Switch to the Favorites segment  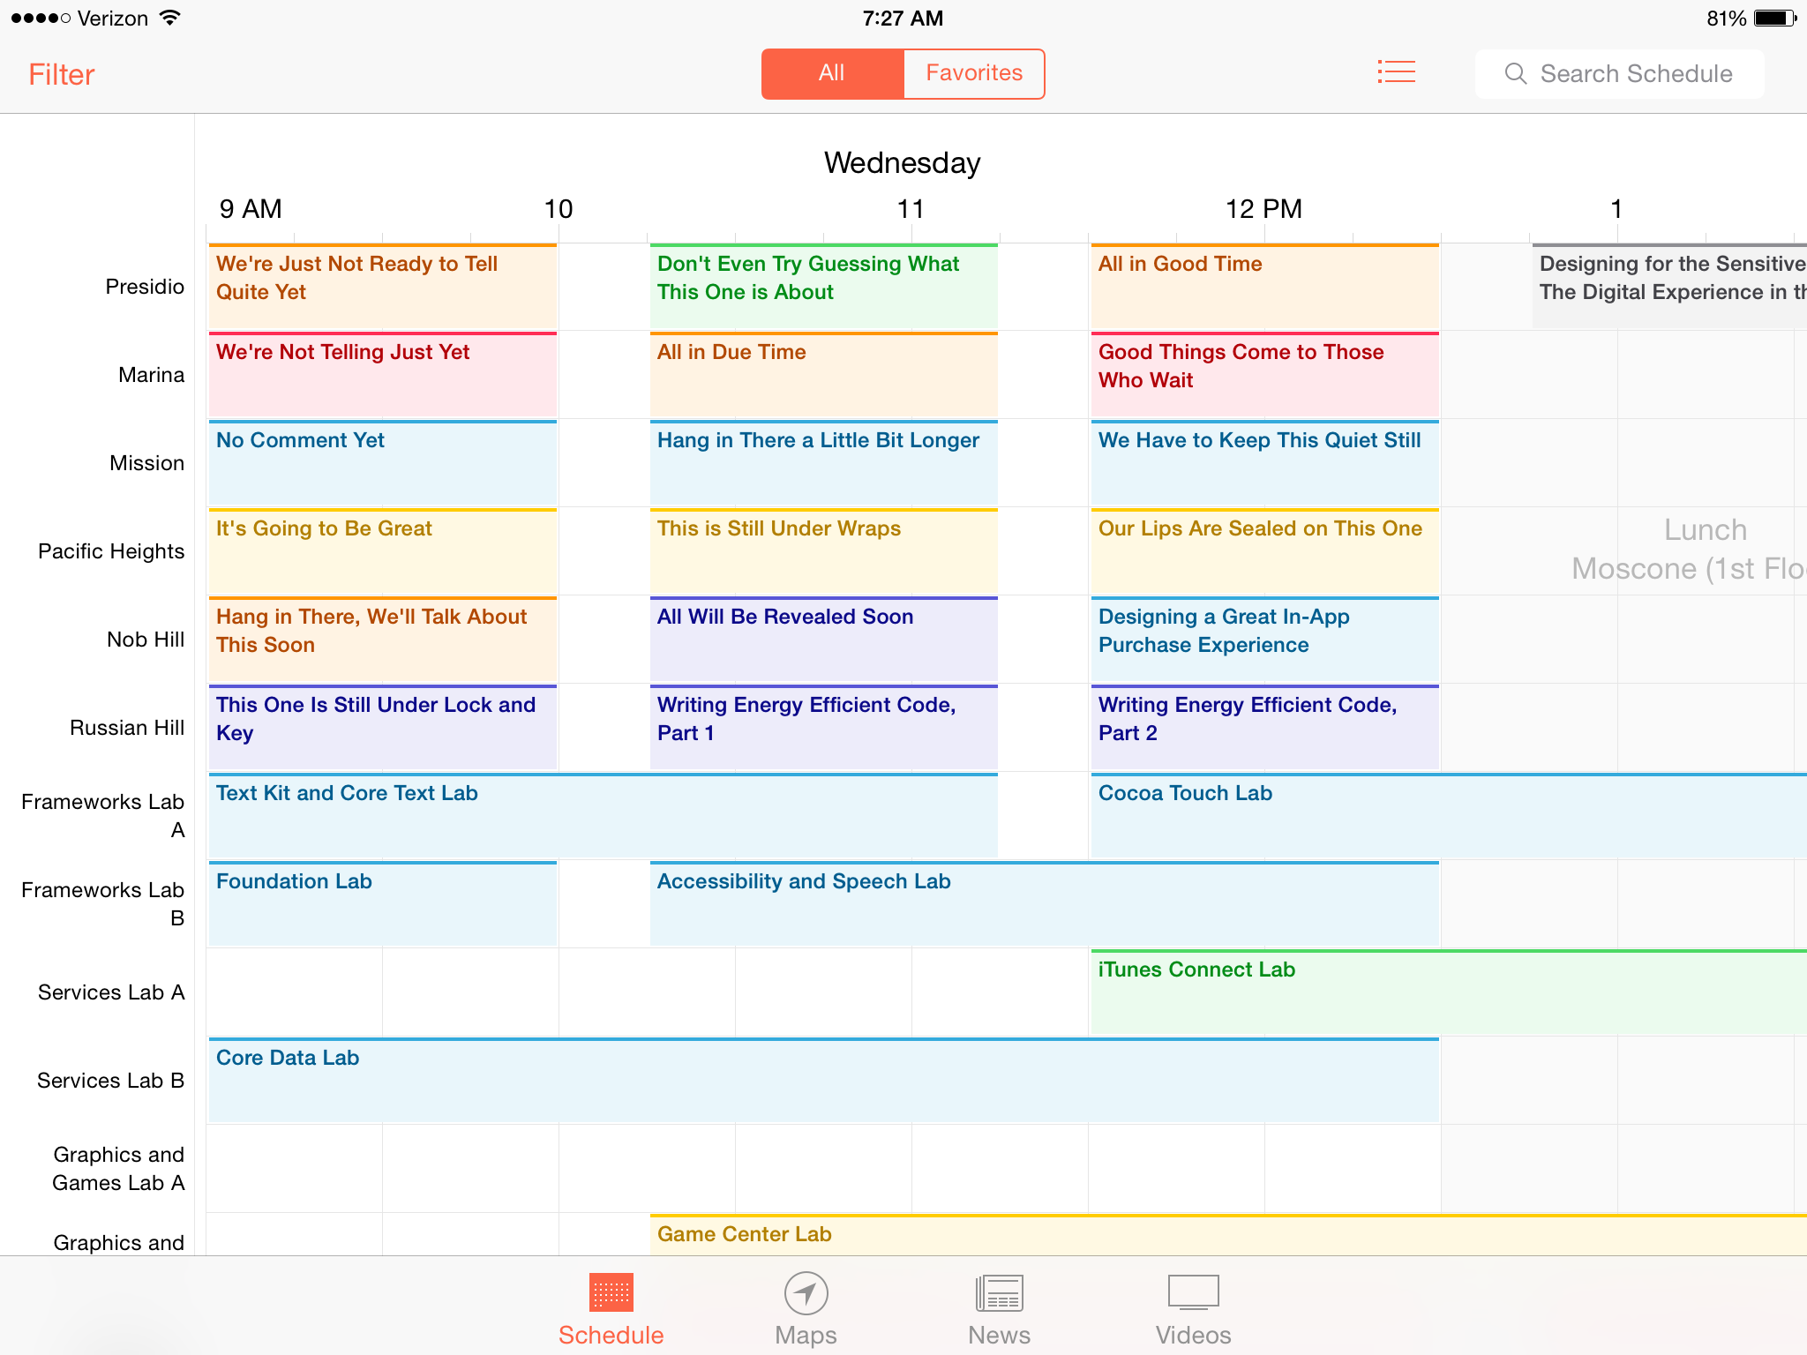click(x=974, y=73)
